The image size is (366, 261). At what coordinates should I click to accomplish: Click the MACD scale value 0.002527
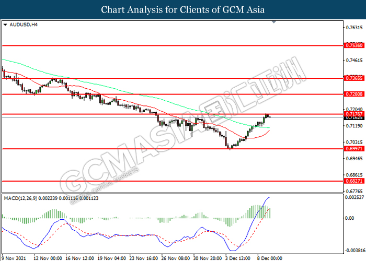coord(354,197)
